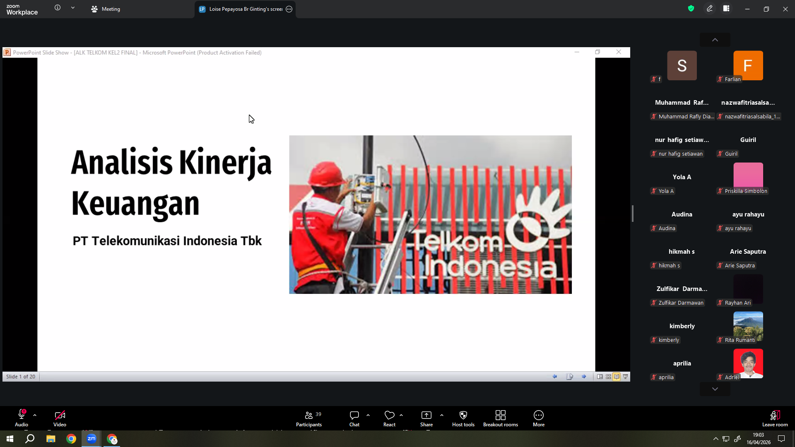
Task: Select Rita Rumanti's mountain photo tile
Action: coord(748,326)
